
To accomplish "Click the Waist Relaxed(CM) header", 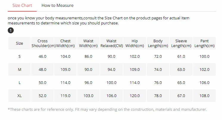I will click(111, 43).
